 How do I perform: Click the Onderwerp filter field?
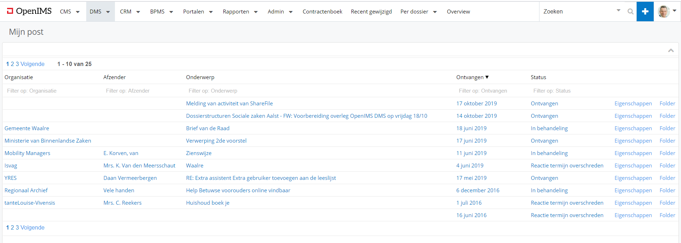click(319, 91)
